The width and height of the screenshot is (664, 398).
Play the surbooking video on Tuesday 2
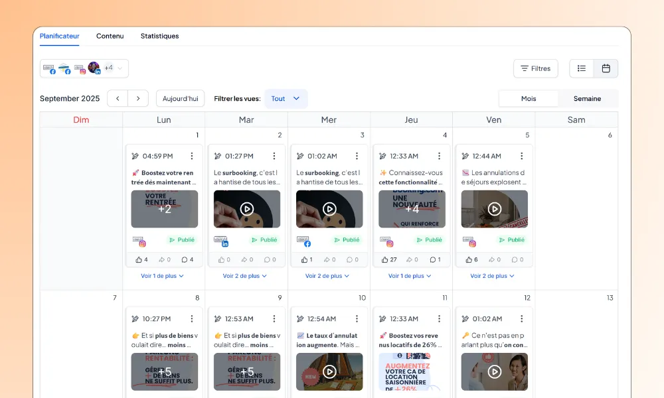click(247, 209)
